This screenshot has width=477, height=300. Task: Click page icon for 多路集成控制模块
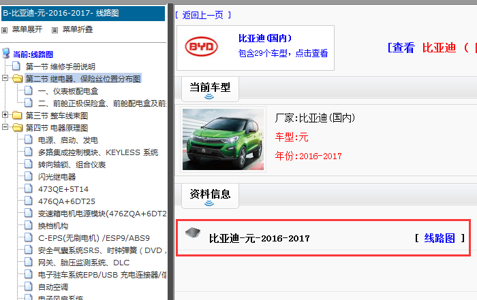29,152
